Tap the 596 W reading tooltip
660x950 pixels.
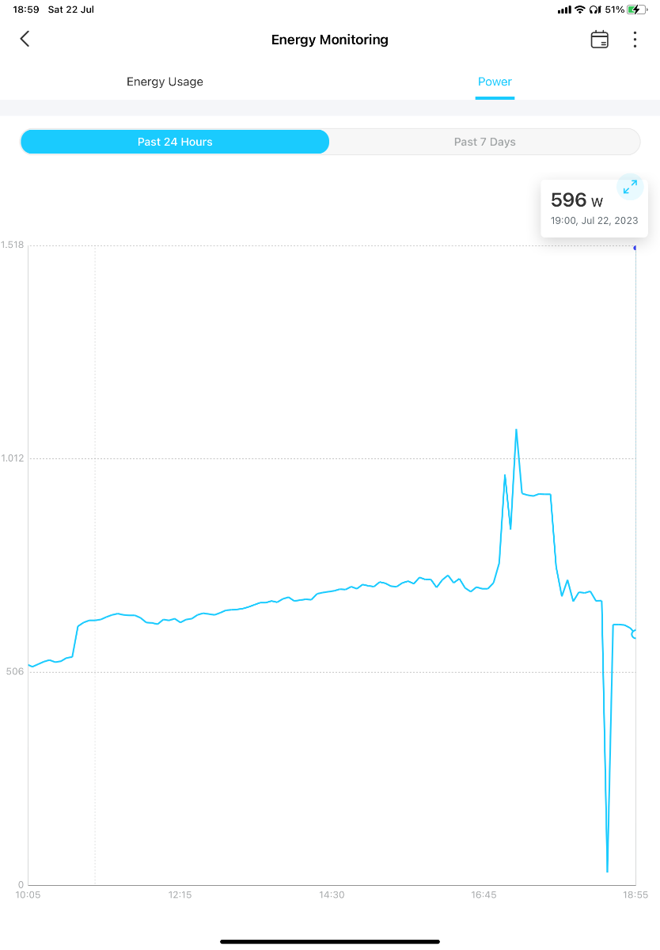[x=586, y=208]
